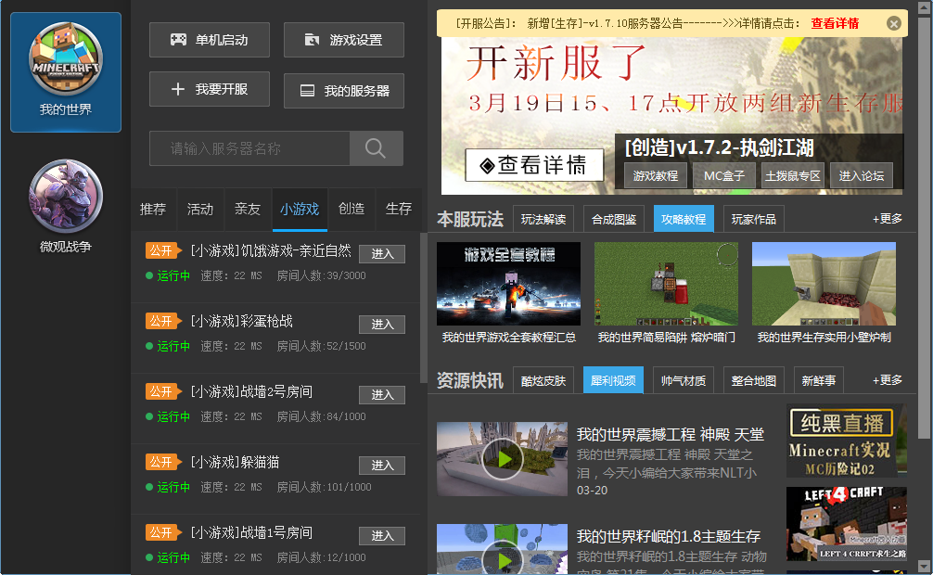
Task: Open 土拨鼠专区 from the banner
Action: coord(793,175)
